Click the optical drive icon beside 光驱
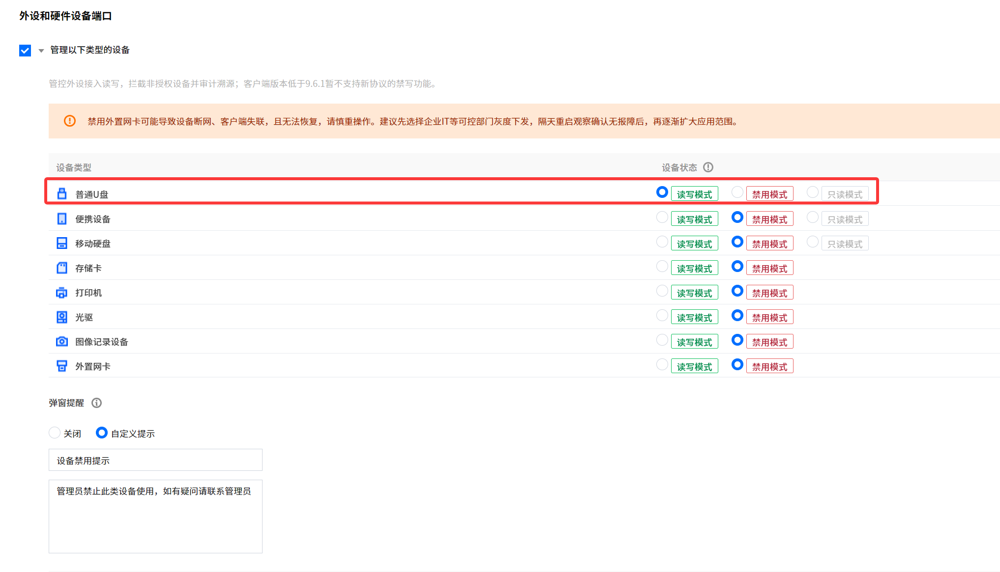1000x572 pixels. pos(62,317)
